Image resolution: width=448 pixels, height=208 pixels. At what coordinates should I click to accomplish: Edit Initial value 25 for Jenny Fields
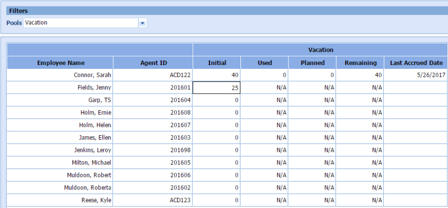[x=216, y=88]
